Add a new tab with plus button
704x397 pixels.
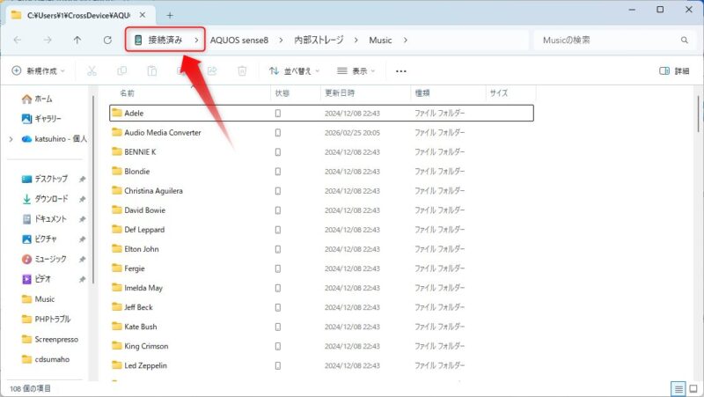pos(170,15)
